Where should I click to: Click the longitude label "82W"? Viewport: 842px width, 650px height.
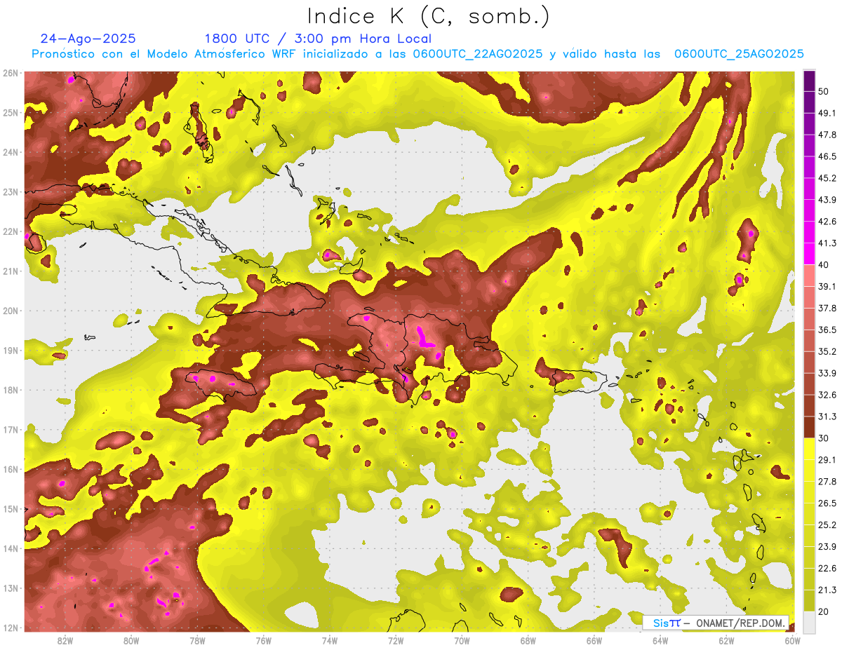point(65,640)
